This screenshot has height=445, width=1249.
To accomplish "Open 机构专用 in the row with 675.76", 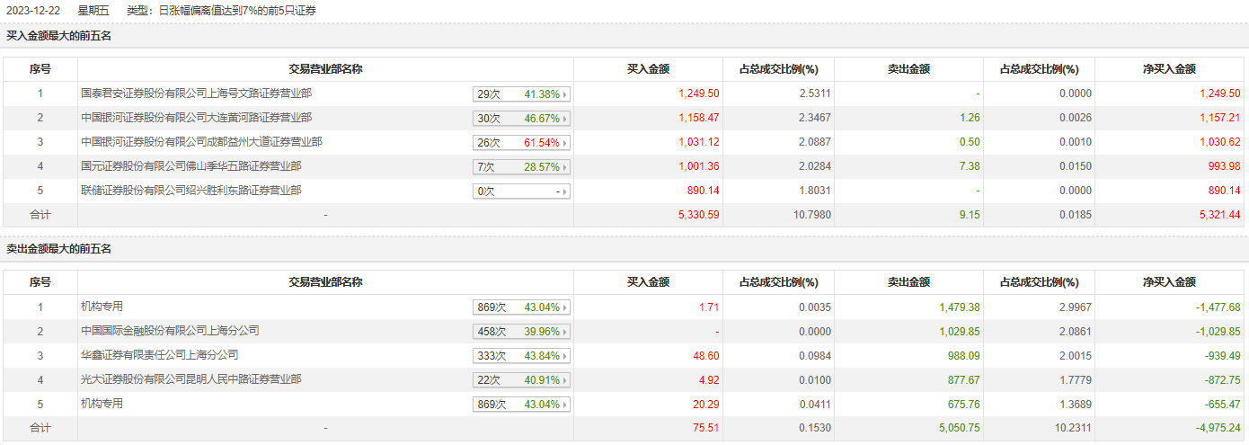I will (102, 404).
